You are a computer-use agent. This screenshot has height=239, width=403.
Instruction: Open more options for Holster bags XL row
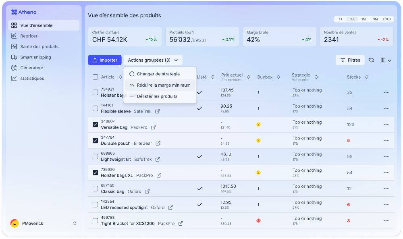coord(386,172)
